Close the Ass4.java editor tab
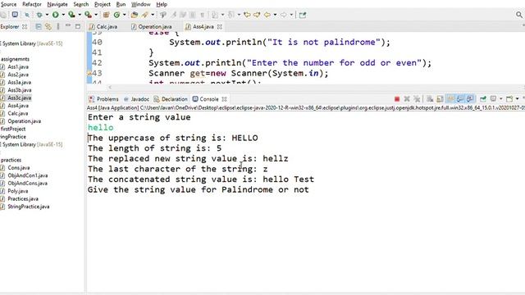The height and width of the screenshot is (295, 525). [x=220, y=26]
